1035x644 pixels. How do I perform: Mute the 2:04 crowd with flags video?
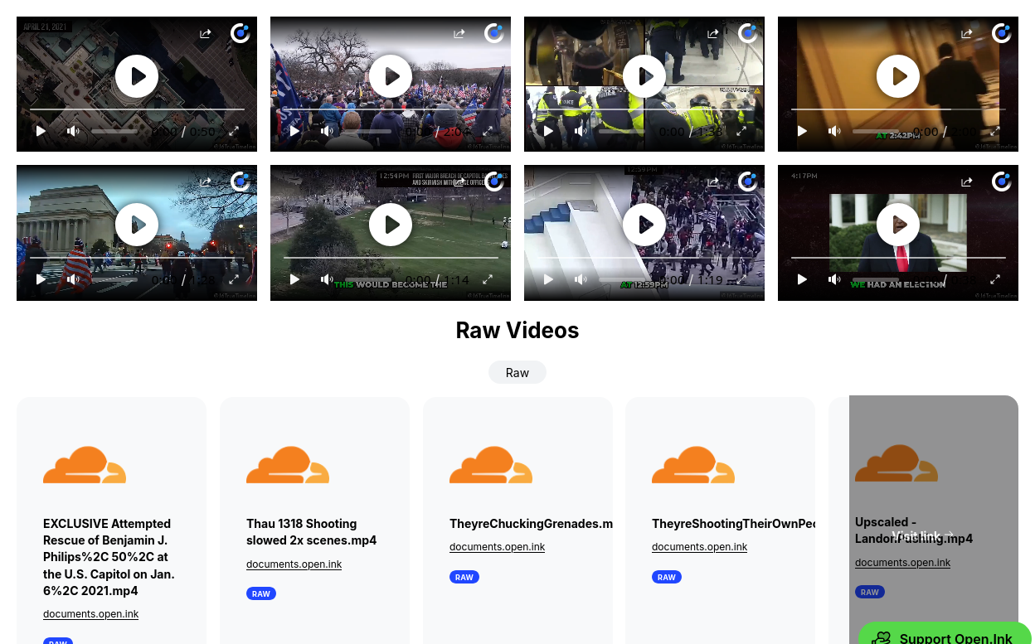click(x=327, y=131)
